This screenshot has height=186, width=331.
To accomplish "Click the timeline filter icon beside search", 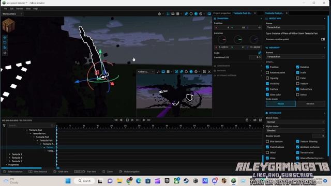I will point(4,125).
